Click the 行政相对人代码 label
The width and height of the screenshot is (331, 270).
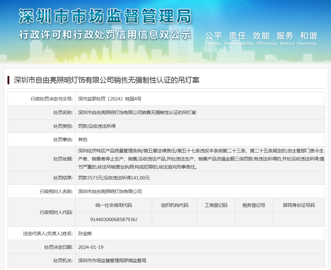click(x=56, y=212)
